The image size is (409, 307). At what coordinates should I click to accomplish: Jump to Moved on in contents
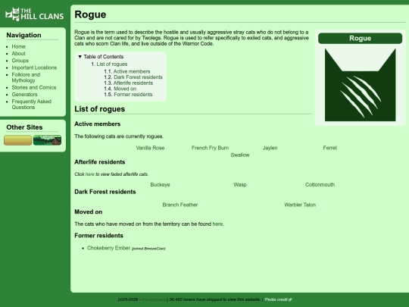(125, 89)
